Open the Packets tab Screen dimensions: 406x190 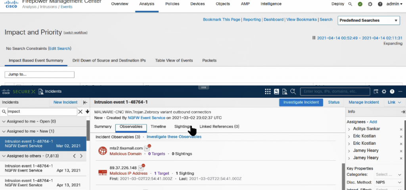click(209, 61)
